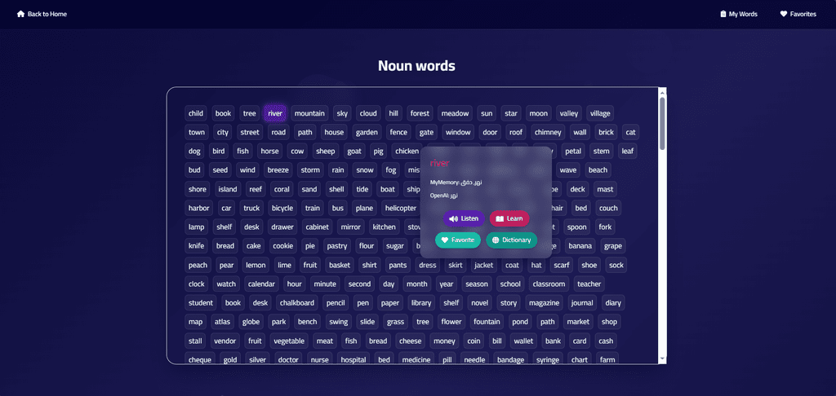Pick the word 'breeze'
This screenshot has width=836, height=396.
click(278, 170)
